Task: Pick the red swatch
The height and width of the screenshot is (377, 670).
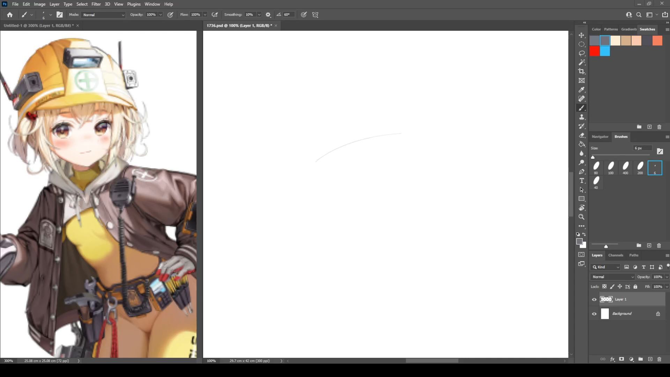Action: (595, 51)
